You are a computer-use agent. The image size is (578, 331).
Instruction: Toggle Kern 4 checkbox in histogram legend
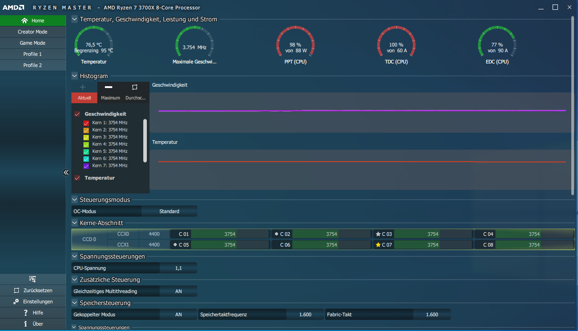click(86, 144)
